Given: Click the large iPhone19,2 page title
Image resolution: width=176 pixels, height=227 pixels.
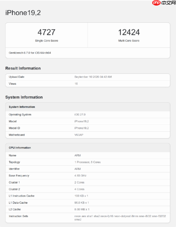Looking at the screenshot, I should [x=23, y=13].
